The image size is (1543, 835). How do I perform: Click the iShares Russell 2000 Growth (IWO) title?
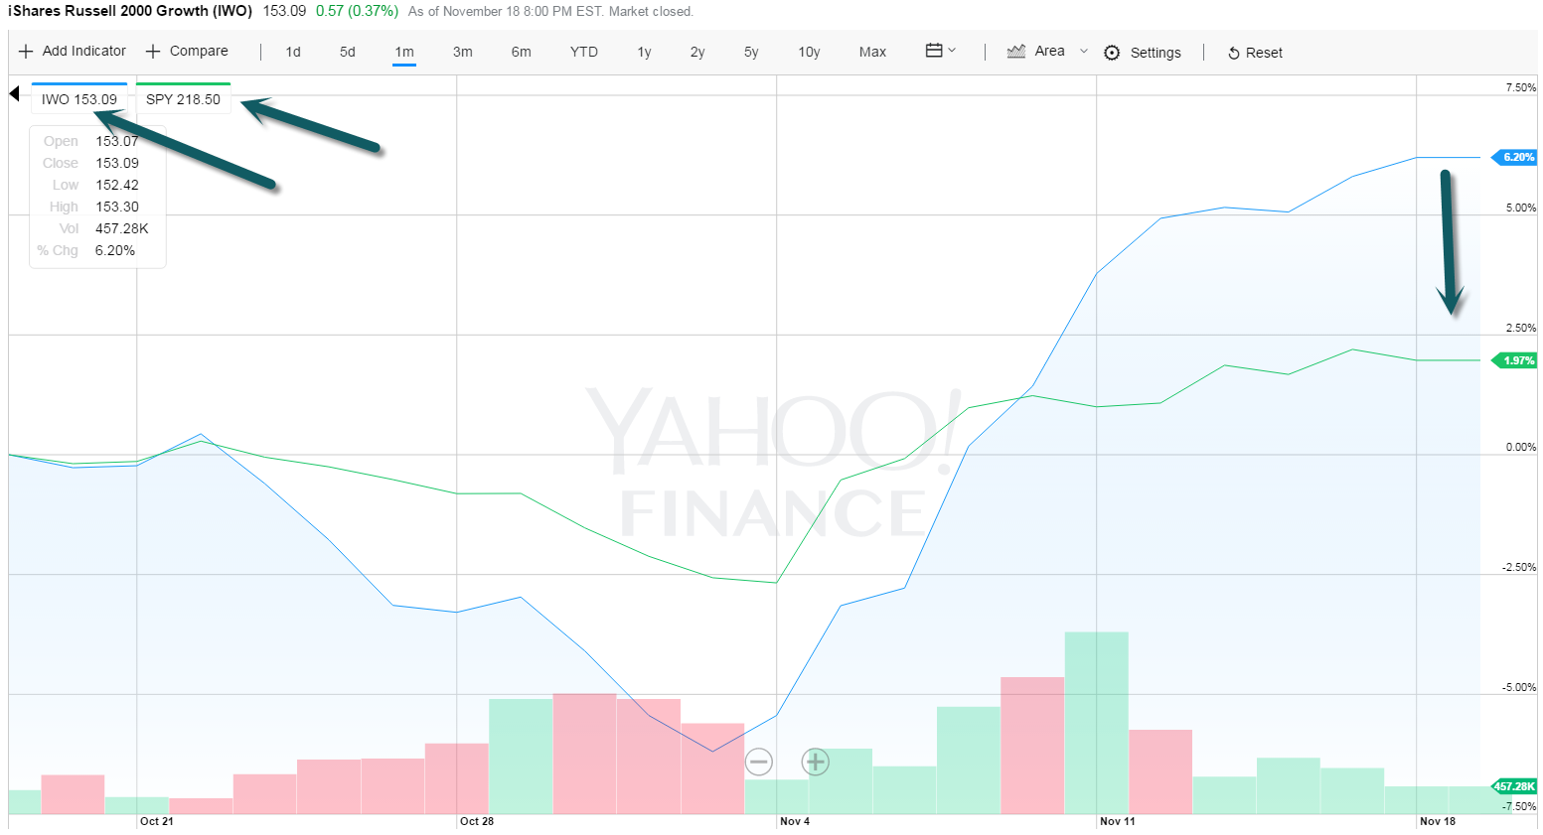tap(130, 11)
